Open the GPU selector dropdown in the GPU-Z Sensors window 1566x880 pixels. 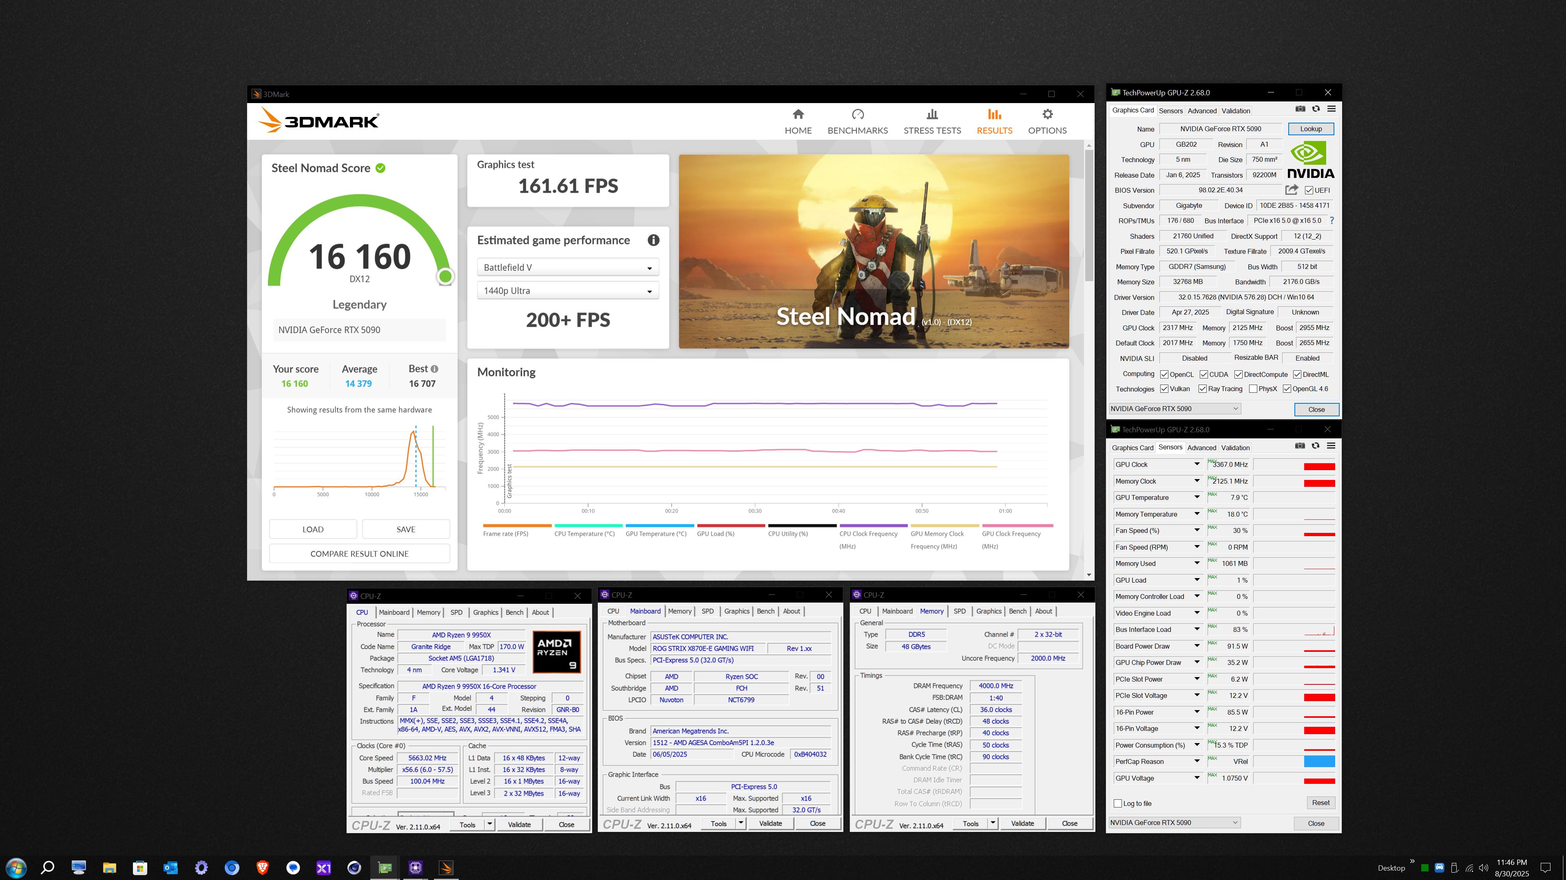(x=1174, y=822)
